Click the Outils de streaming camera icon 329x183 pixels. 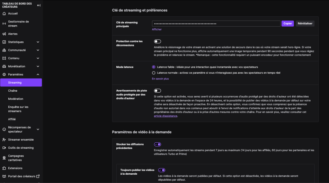click(4, 148)
